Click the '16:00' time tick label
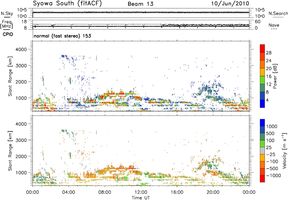This screenshot has height=200, width=288. pyautogui.click(x=177, y=192)
